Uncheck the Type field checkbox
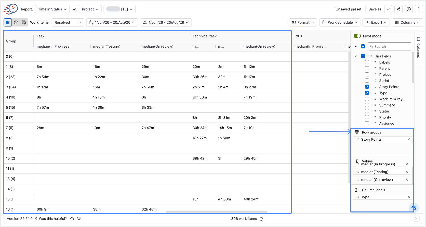Viewport: 426px width, 227px height. (367, 93)
